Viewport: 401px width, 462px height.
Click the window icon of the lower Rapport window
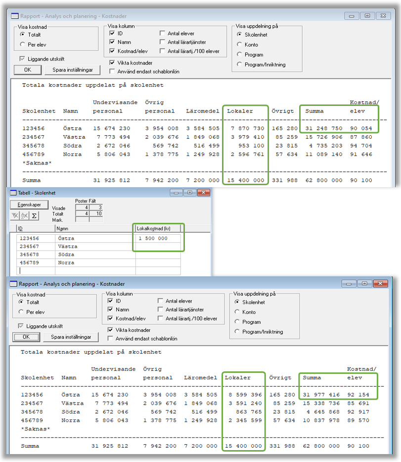(13, 284)
